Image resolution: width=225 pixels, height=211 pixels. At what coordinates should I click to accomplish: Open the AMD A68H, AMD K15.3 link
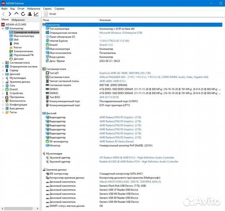click(x=112, y=81)
